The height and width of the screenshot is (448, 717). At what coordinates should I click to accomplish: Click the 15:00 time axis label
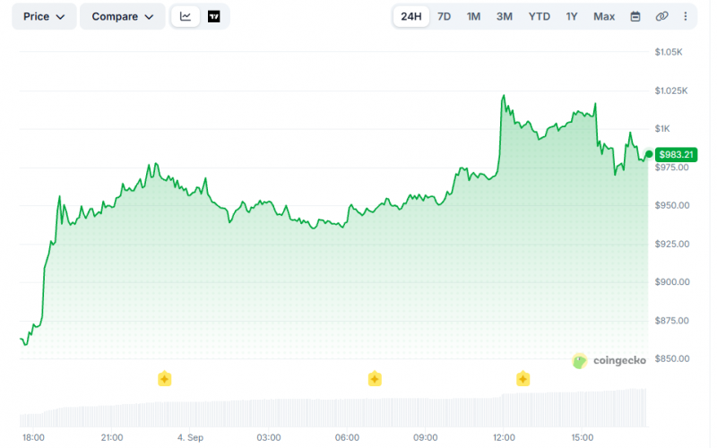click(582, 437)
